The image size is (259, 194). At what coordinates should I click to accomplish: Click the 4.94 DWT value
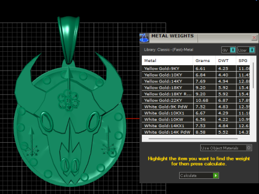223,81
